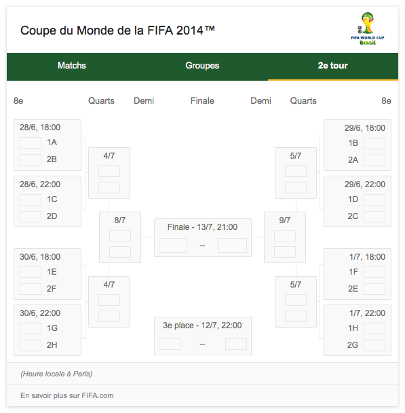Select the 28/6, 18:00 match 1A vs 2B

coord(47,145)
